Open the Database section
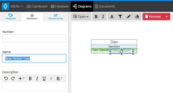 [60, 6]
